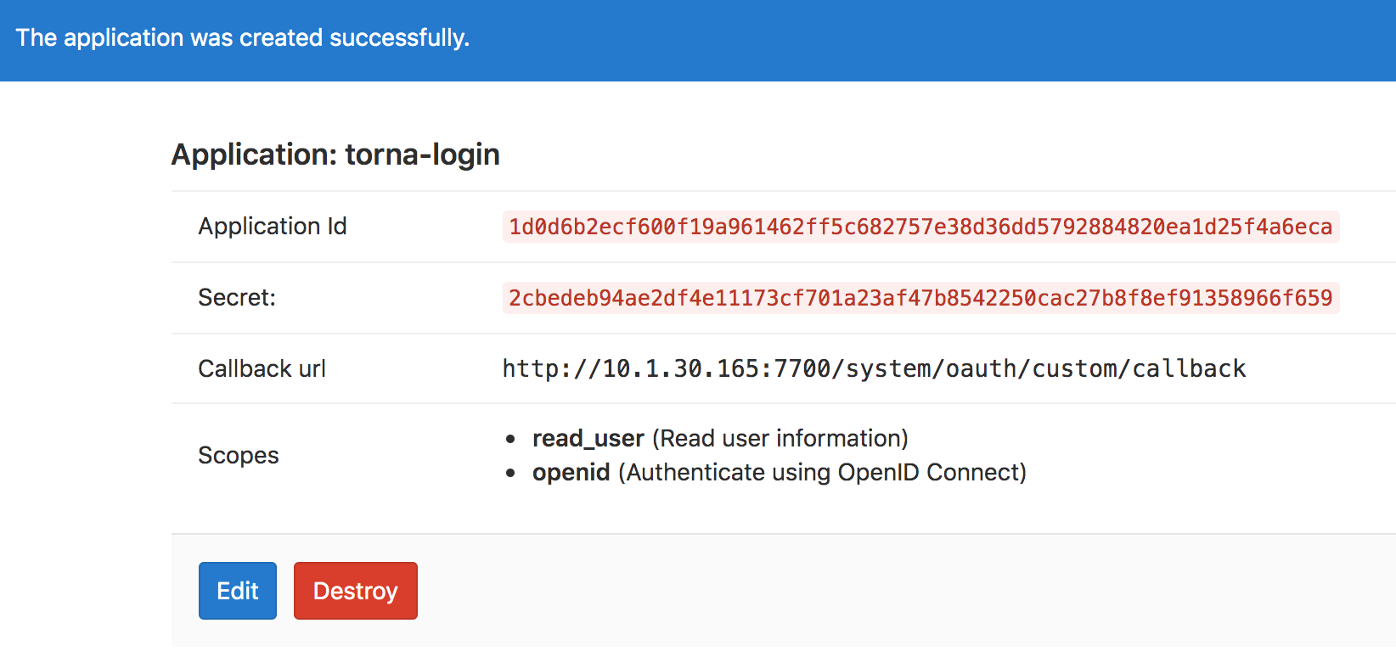
Task: Click the Callback url link text
Action: (x=873, y=368)
